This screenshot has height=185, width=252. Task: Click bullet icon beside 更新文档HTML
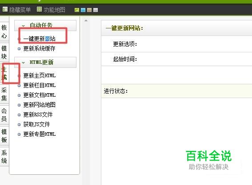pyautogui.click(x=19, y=95)
